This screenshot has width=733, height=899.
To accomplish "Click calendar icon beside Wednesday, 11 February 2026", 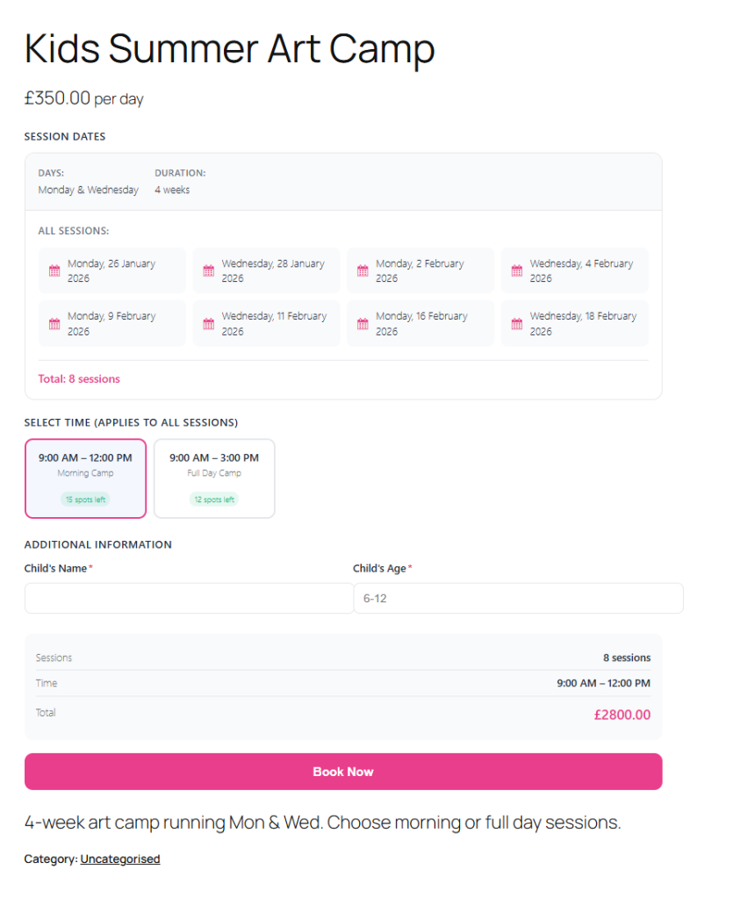I will (209, 324).
